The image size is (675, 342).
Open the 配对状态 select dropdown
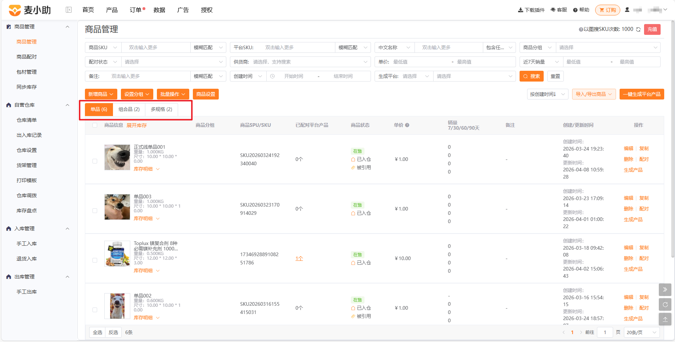coord(173,62)
